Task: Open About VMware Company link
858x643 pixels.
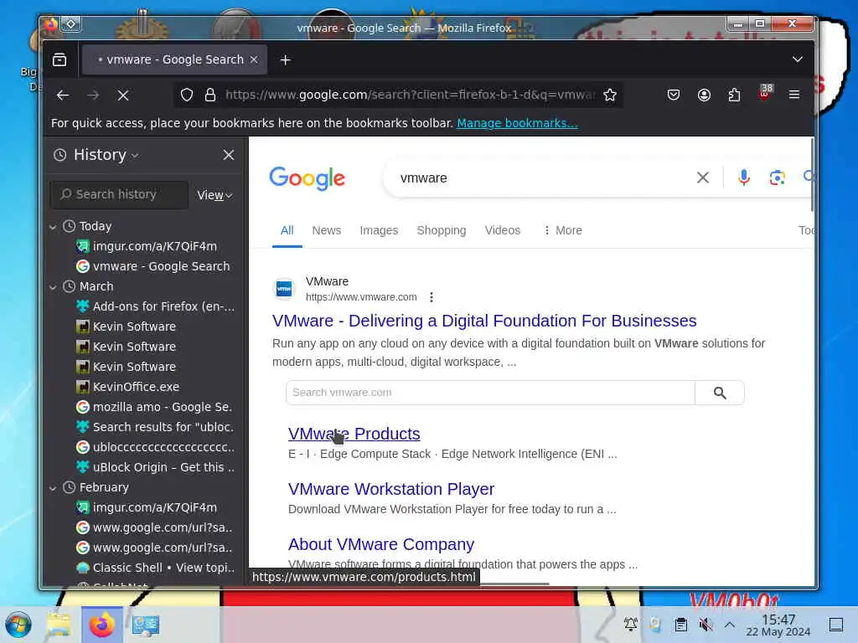Action: 381,544
